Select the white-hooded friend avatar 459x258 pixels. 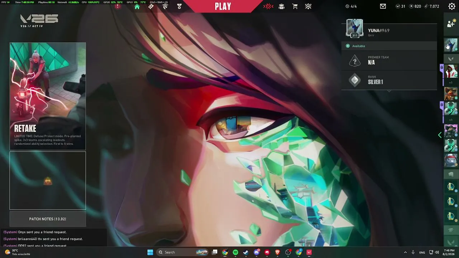[x=451, y=72]
